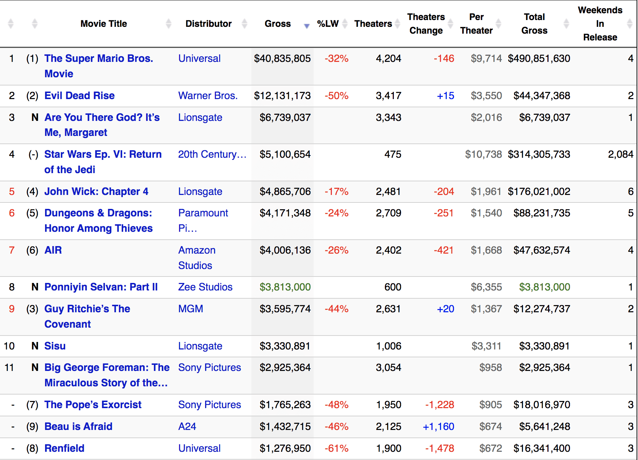Image resolution: width=638 pixels, height=460 pixels.
Task: Open John Wick: Chapter 4 link
Action: click(96, 191)
